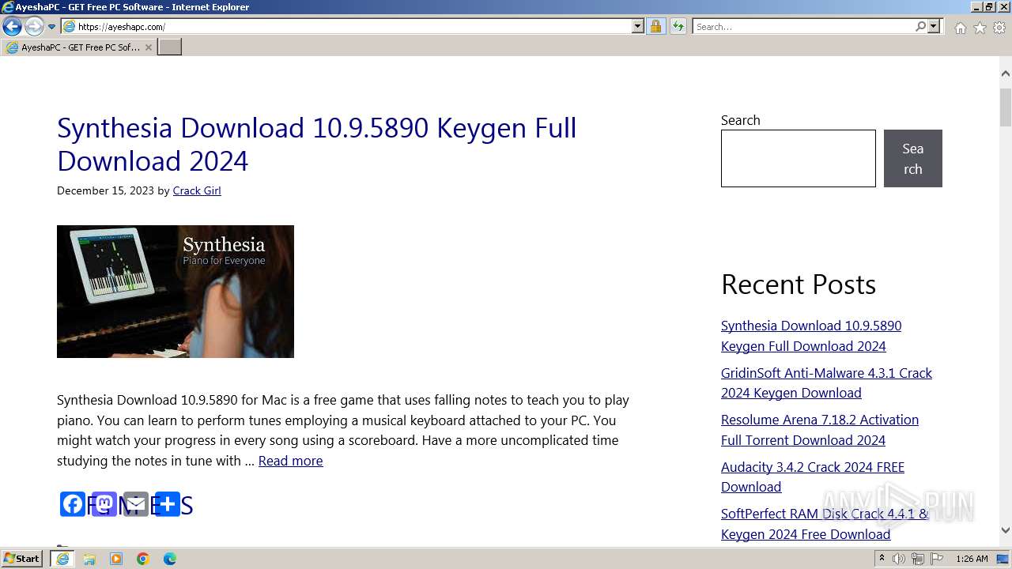Share post on Mastodon icon
The width and height of the screenshot is (1012, 569).
(104, 504)
